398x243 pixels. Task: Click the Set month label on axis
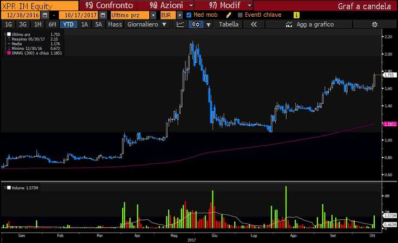(x=333, y=235)
